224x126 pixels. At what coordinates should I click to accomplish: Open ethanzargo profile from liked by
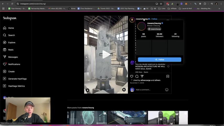coord(146,80)
